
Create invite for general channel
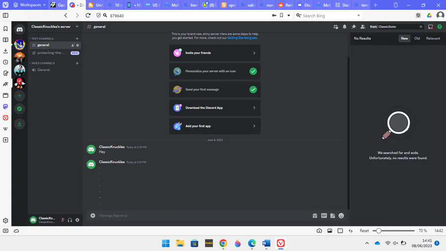[x=73, y=45]
